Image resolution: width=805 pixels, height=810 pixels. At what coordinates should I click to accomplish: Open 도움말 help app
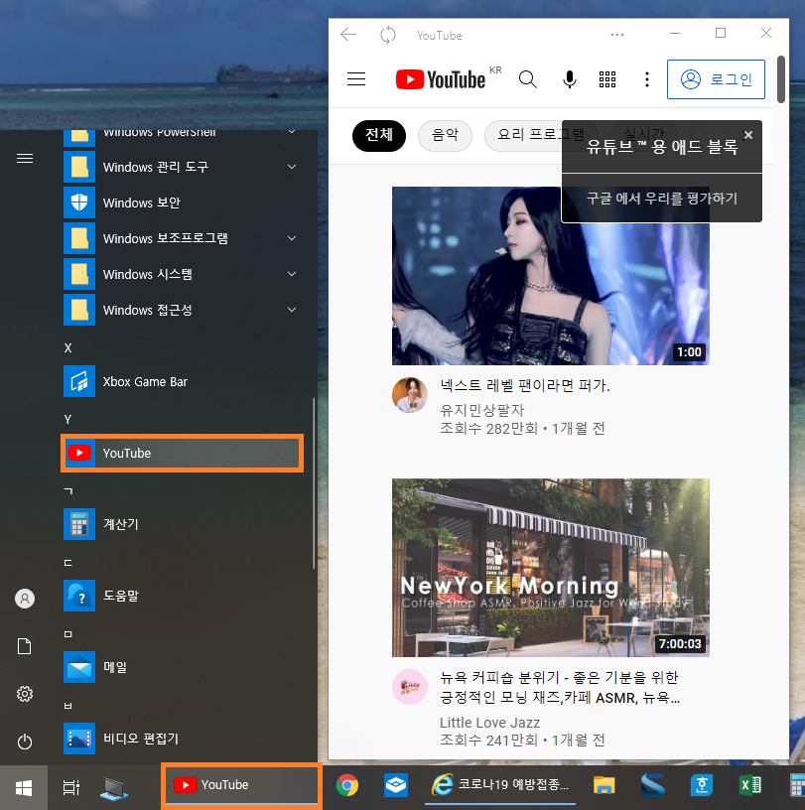pos(182,596)
